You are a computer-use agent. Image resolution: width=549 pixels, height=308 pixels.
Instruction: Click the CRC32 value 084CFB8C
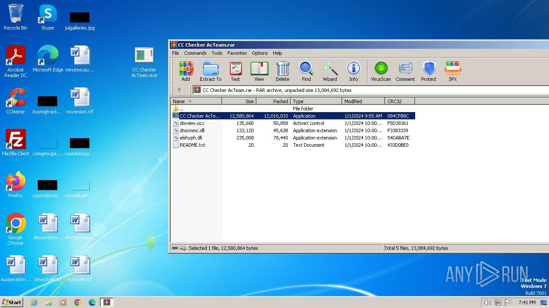coord(398,116)
